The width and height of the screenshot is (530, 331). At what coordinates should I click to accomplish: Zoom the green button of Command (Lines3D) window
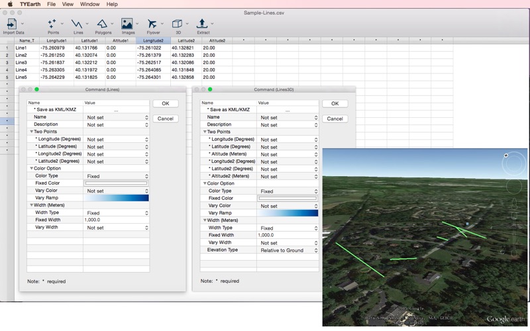[x=210, y=89]
